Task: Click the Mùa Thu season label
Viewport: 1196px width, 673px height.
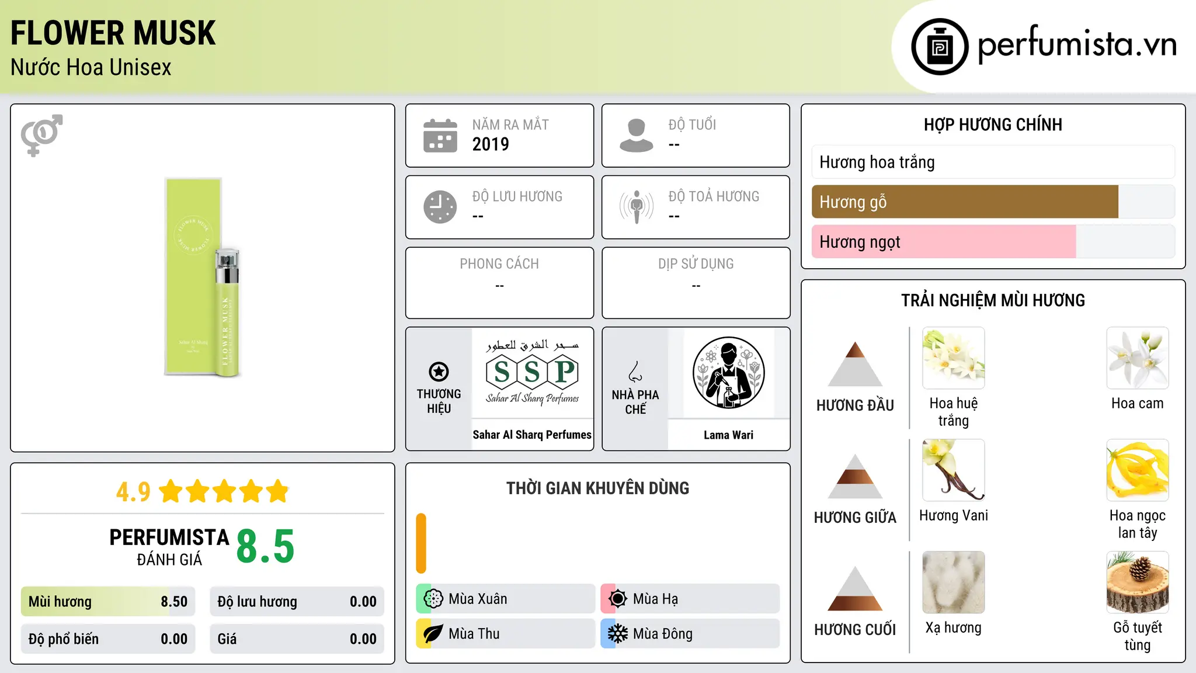Action: click(x=474, y=634)
